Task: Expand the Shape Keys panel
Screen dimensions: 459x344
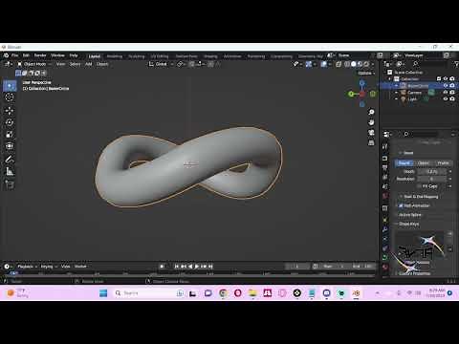Action: [408, 224]
